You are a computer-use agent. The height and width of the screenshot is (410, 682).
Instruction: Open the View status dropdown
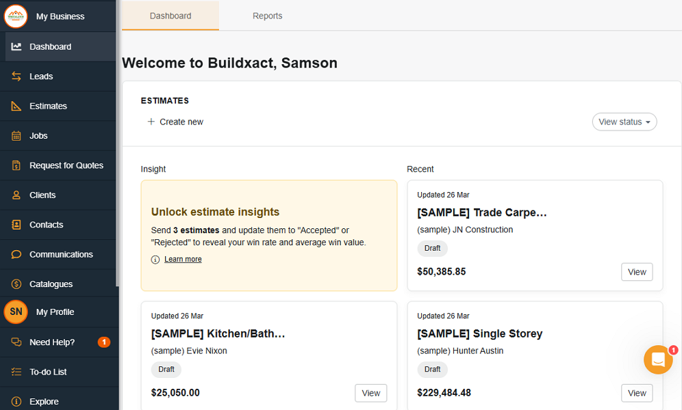pyautogui.click(x=624, y=122)
